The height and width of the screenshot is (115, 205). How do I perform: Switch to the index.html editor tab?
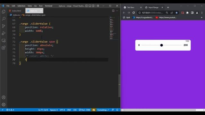16,11
